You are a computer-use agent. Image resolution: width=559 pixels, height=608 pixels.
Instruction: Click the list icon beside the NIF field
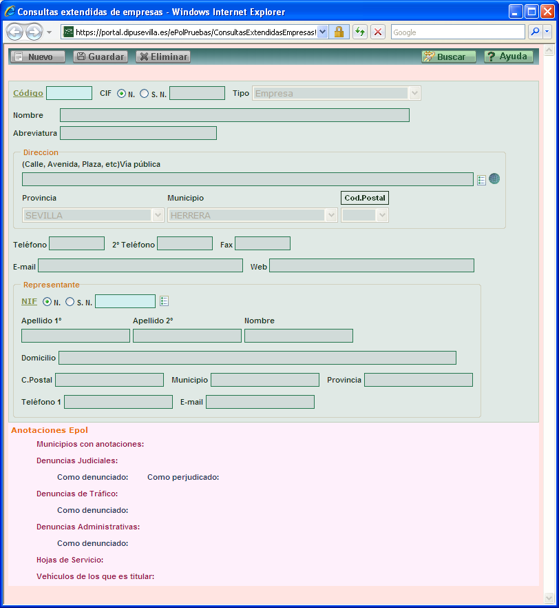coord(164,301)
